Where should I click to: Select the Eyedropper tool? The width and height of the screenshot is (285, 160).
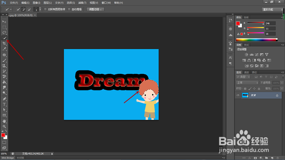click(x=4, y=49)
